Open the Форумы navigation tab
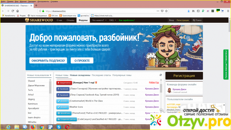Viewport: 231px width, 130px height. tap(83, 20)
